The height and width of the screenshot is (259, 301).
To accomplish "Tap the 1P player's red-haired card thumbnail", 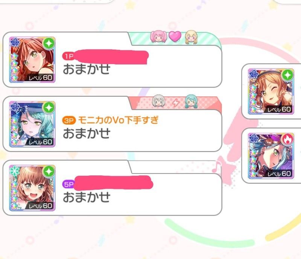I will 32,60.
